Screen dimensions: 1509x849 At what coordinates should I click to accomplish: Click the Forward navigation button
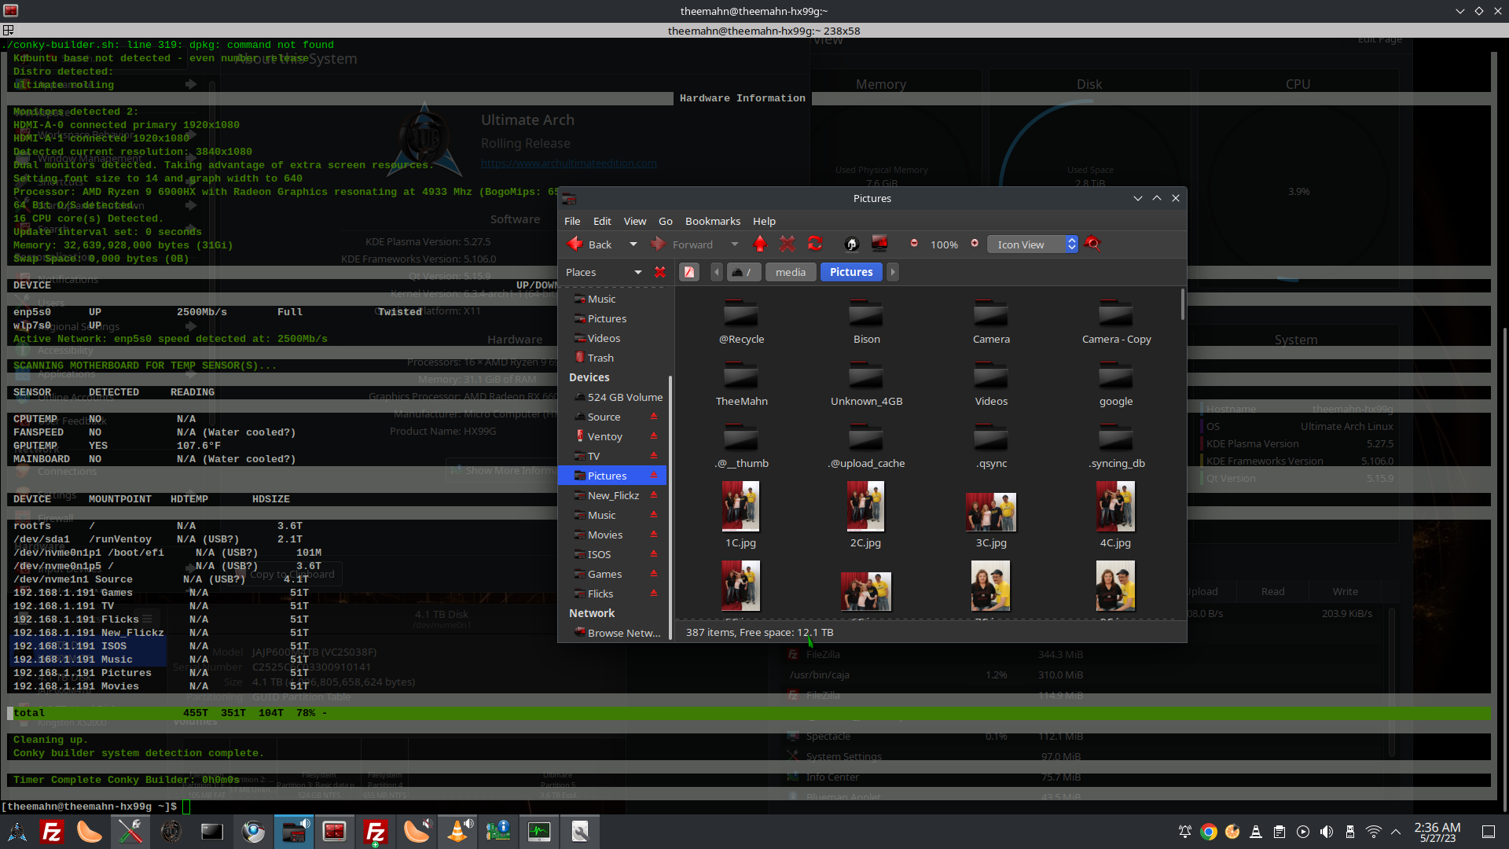[x=682, y=244]
